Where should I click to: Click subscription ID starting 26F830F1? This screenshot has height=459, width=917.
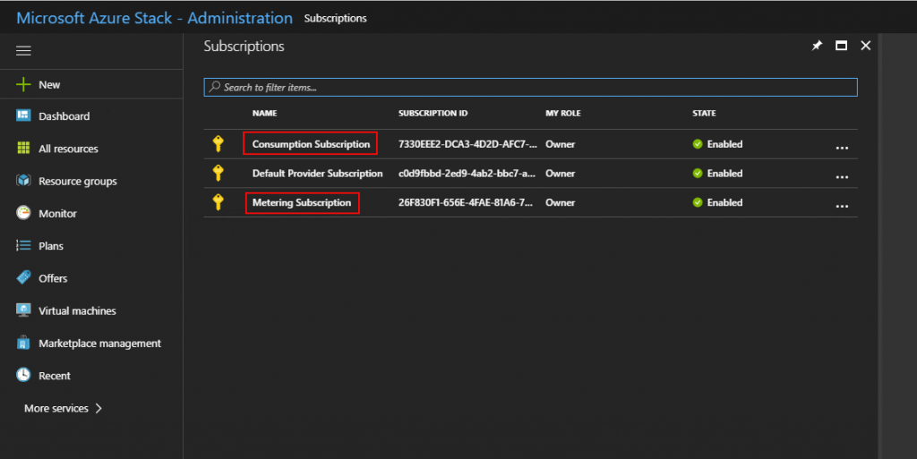466,202
